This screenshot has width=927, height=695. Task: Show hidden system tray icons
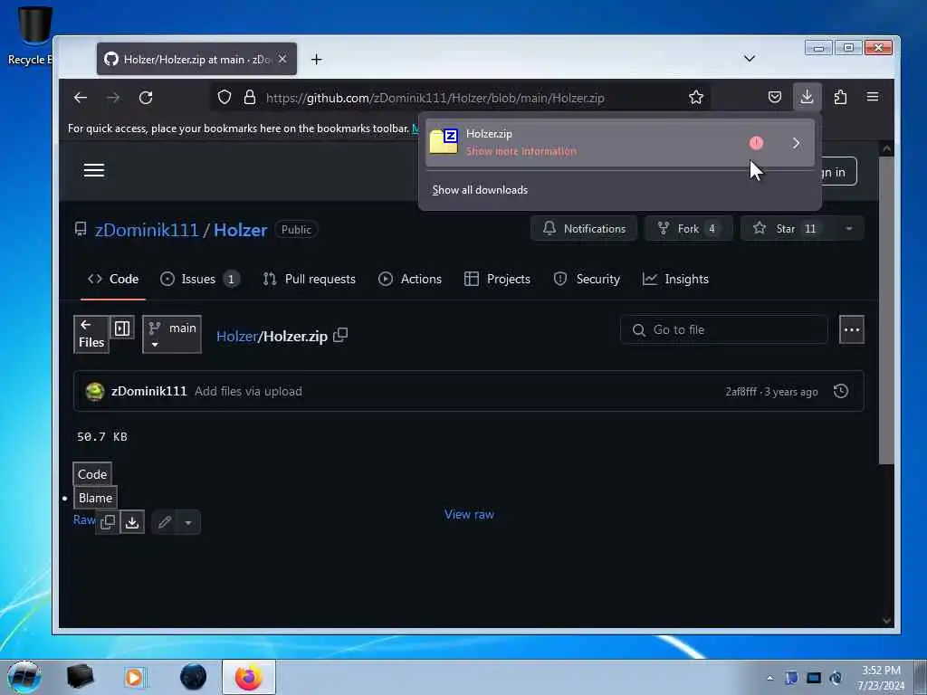click(x=769, y=679)
